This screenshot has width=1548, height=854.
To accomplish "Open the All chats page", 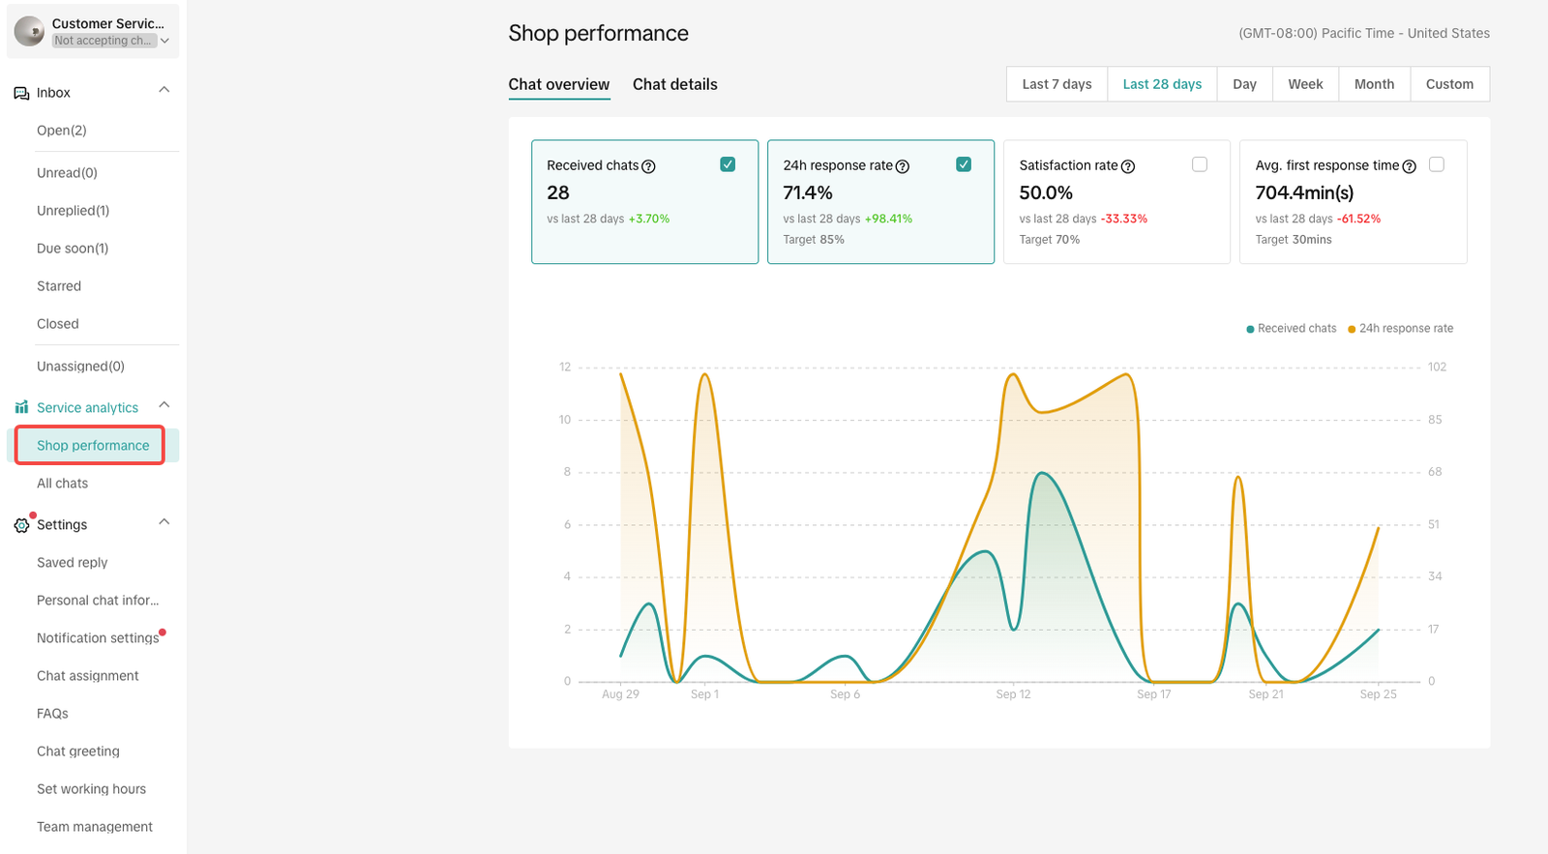I will click(x=62, y=484).
